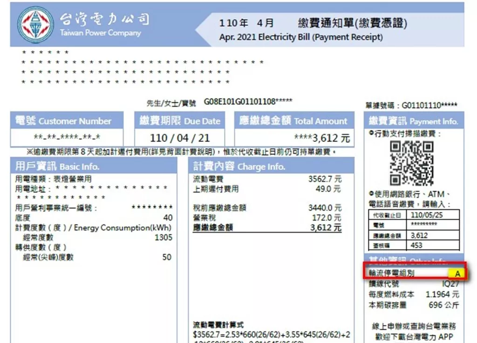Click the '流動電費計算式' heading
Screen dimensions: 477x343
pos(218,325)
